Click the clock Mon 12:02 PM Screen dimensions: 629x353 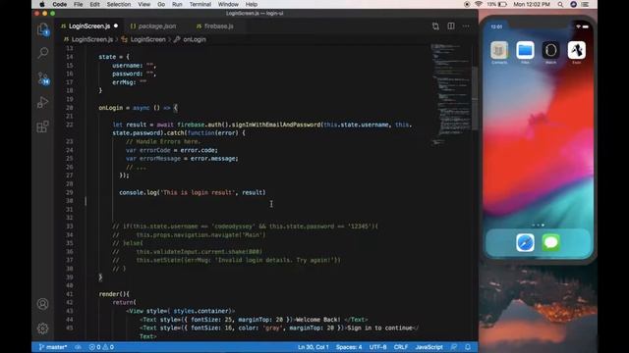coord(532,4)
